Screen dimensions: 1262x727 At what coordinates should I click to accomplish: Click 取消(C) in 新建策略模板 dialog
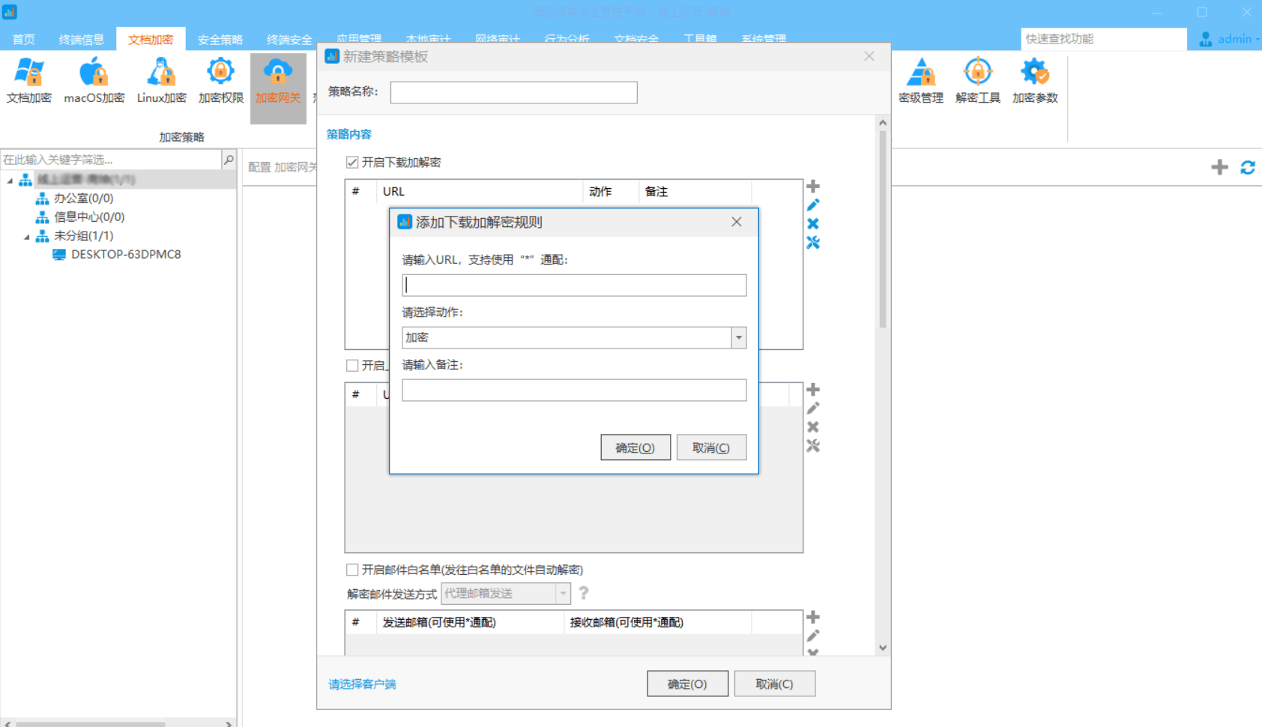(774, 684)
